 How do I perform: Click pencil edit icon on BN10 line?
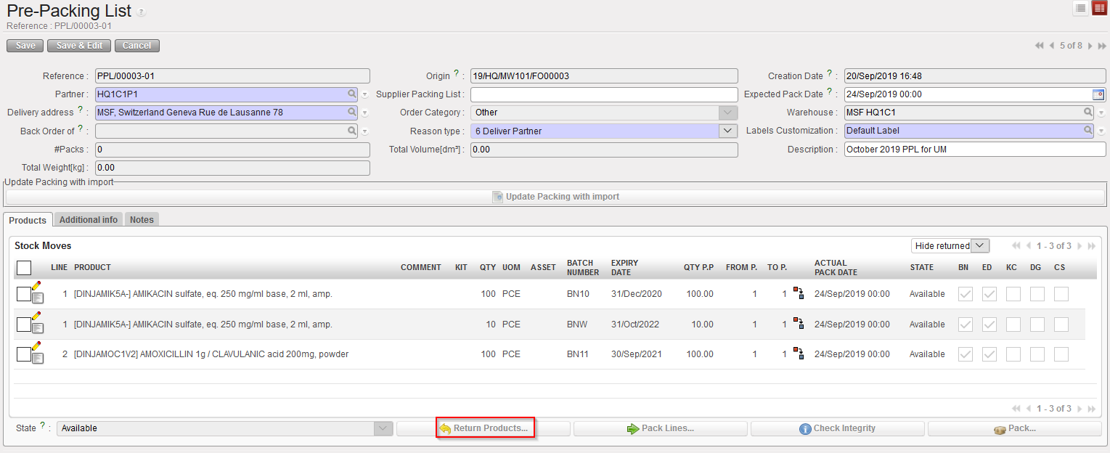pos(36,286)
